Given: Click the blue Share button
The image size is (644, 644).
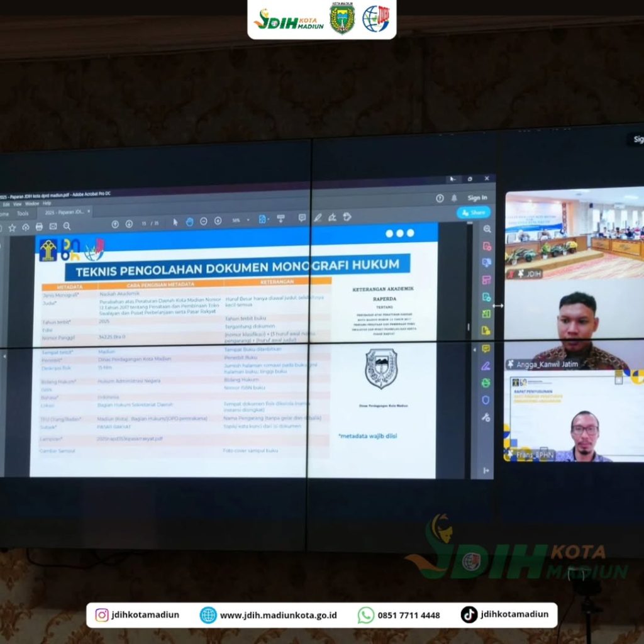Looking at the screenshot, I should coord(474,213).
